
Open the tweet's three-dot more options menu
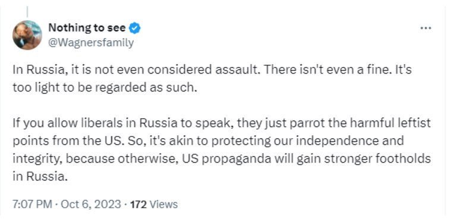coord(426,28)
